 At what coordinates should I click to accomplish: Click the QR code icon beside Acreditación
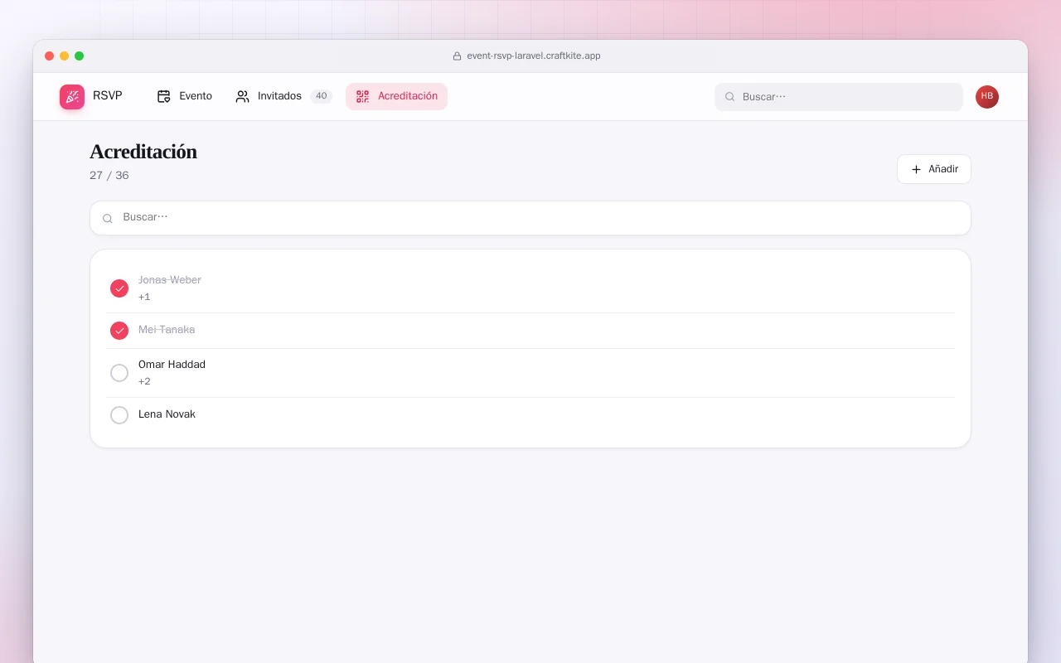(362, 96)
